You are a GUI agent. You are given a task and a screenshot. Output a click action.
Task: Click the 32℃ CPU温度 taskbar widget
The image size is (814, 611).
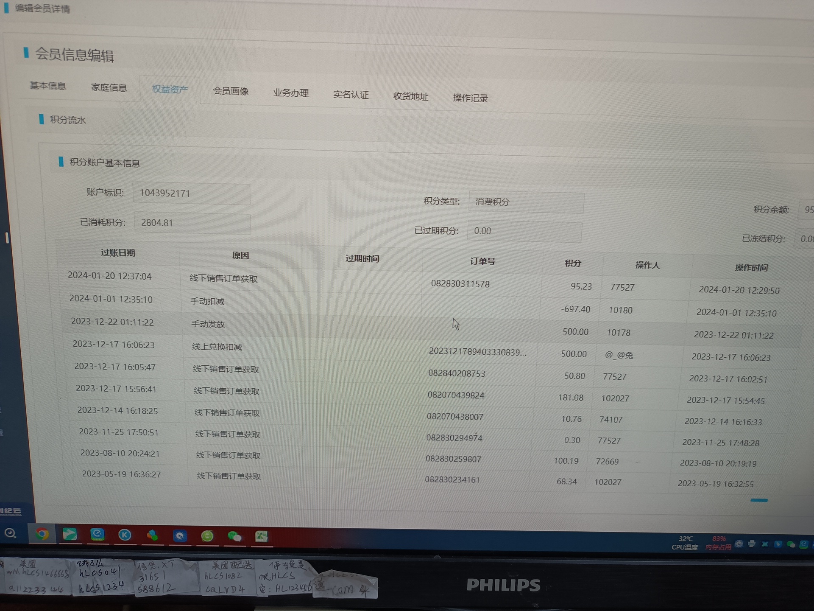pyautogui.click(x=685, y=543)
